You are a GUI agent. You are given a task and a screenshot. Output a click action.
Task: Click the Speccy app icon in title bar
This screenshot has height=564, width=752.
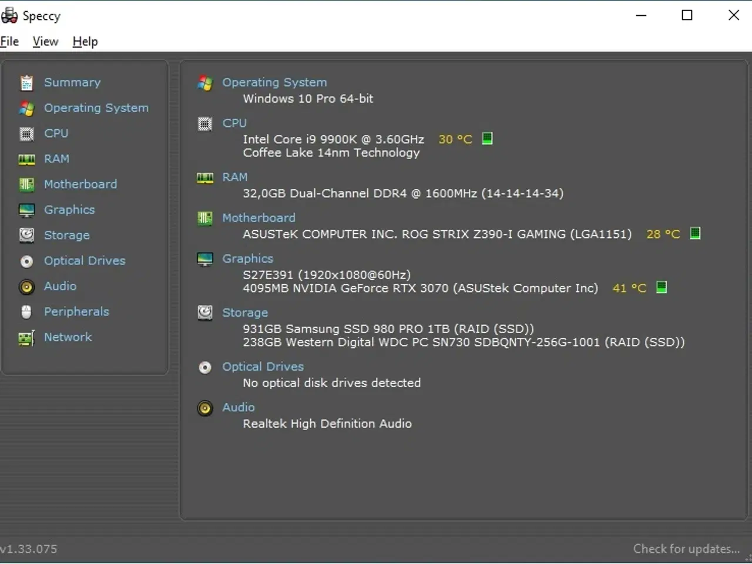[x=9, y=15]
